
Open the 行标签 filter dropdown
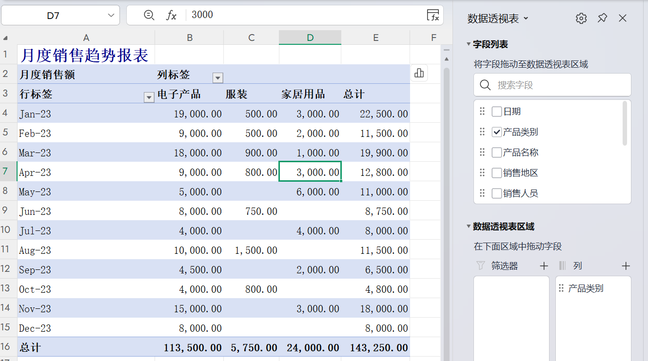[149, 97]
